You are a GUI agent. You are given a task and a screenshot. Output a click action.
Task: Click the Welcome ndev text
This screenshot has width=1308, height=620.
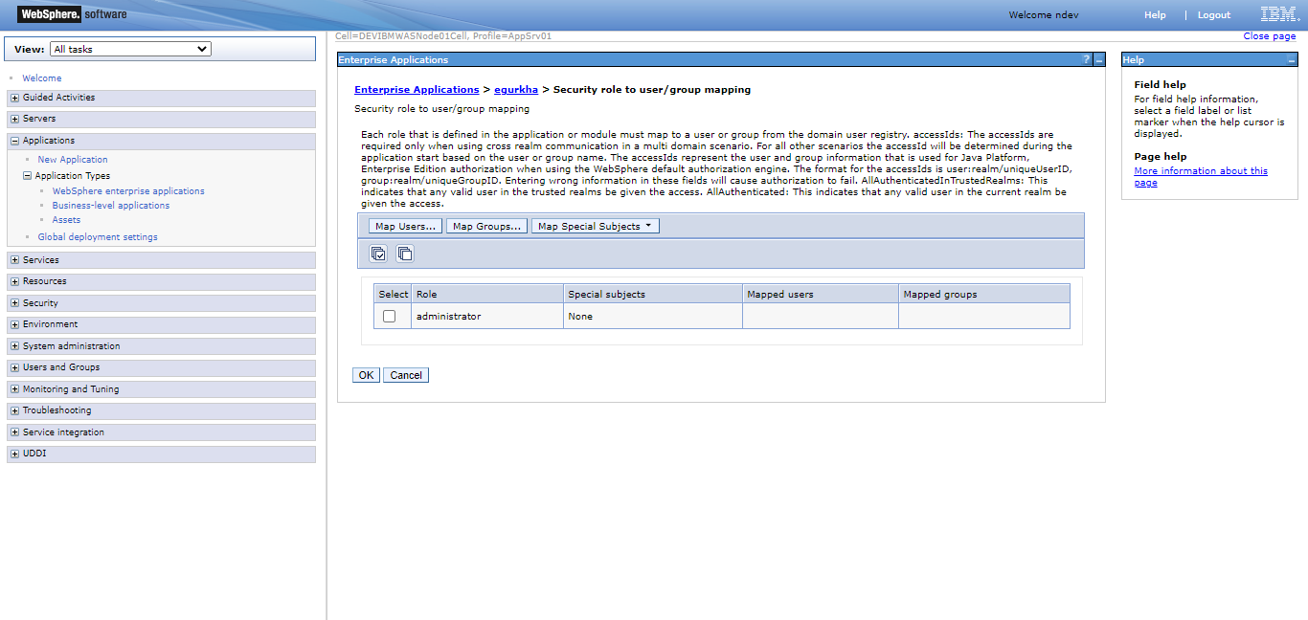[x=1044, y=15]
